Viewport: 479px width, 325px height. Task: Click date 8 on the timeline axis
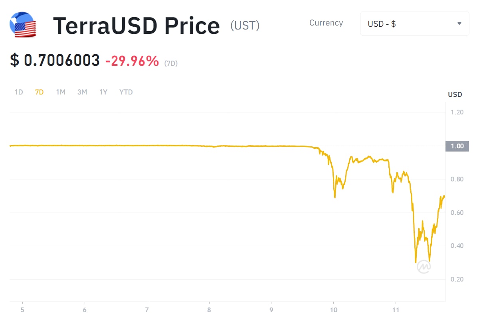click(209, 310)
